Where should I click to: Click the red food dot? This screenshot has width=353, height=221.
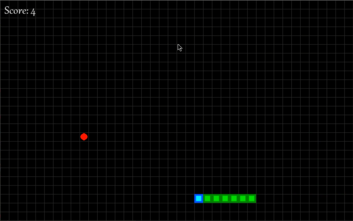pos(84,137)
